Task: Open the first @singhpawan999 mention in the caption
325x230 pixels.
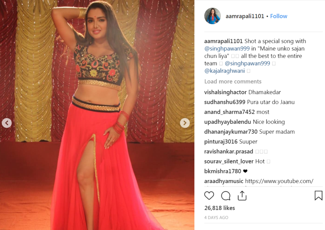Action: (227, 48)
